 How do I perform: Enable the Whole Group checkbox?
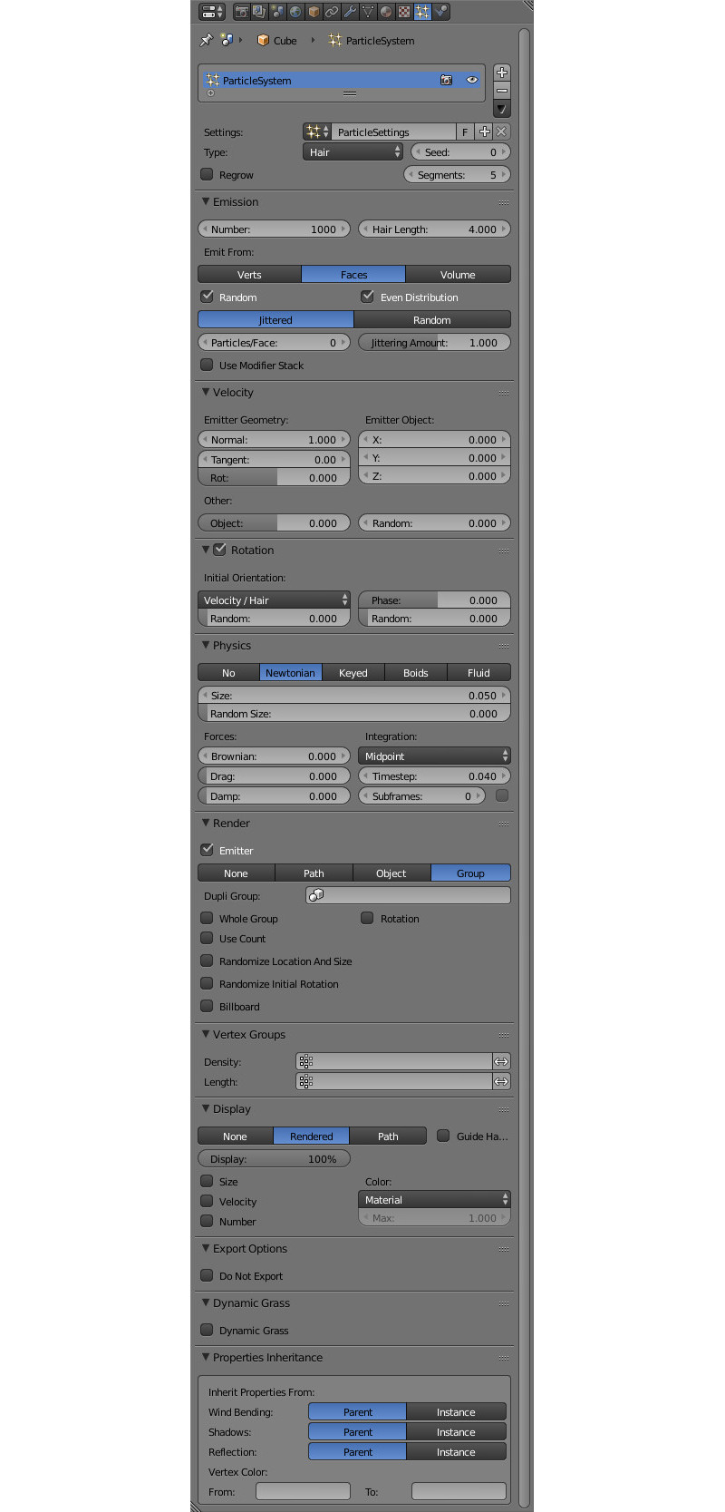(x=208, y=918)
